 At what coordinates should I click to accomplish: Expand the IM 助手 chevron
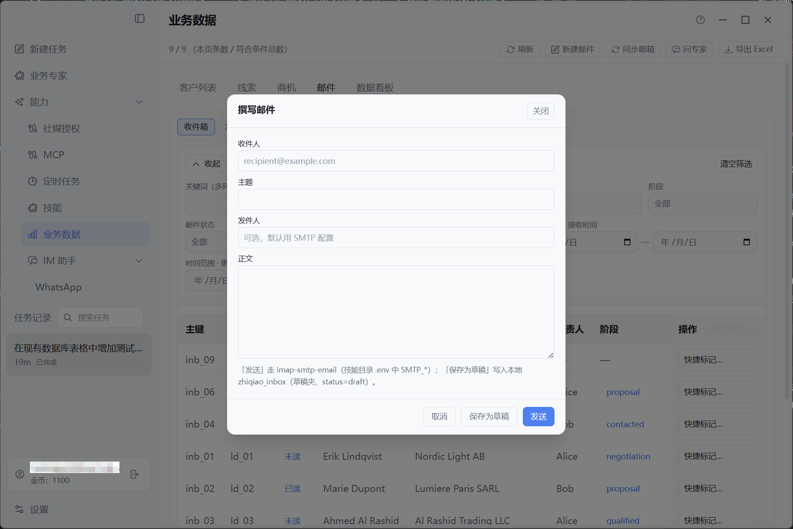139,261
